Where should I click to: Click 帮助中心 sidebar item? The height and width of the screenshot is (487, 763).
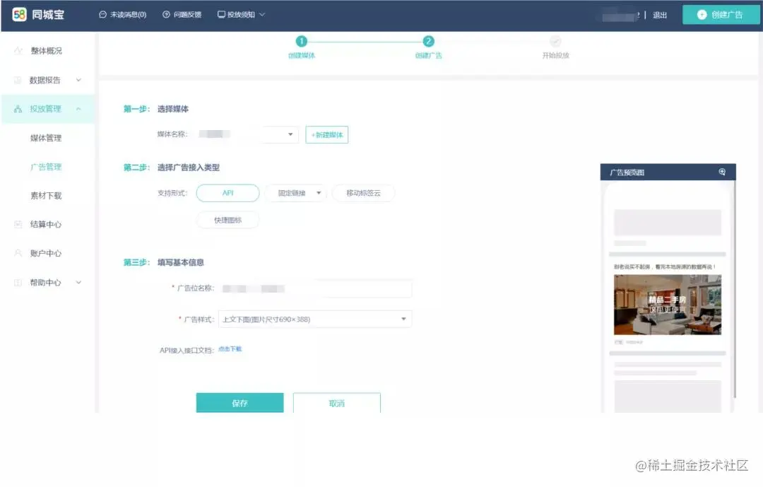46,283
